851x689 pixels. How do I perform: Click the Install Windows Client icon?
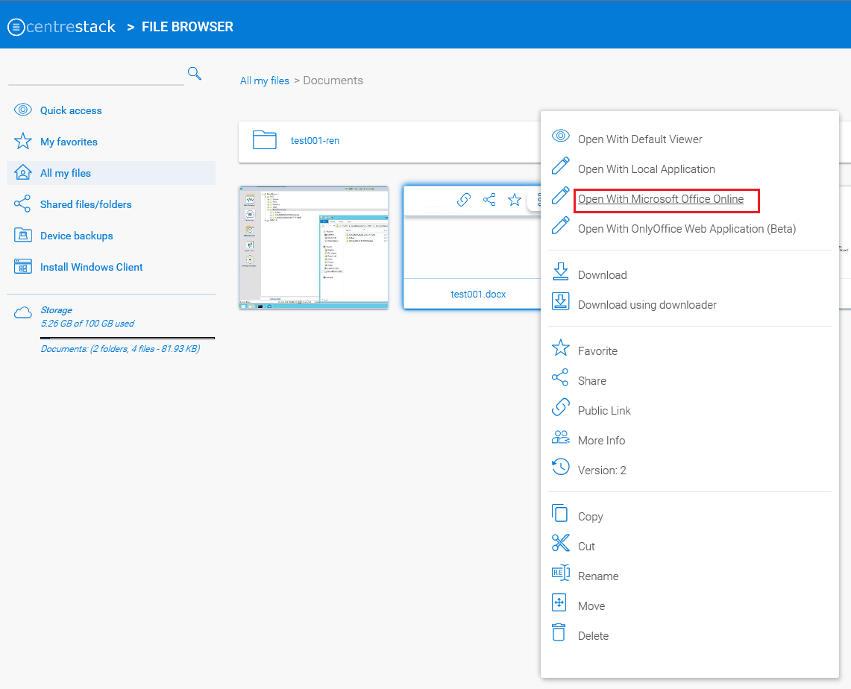click(23, 266)
